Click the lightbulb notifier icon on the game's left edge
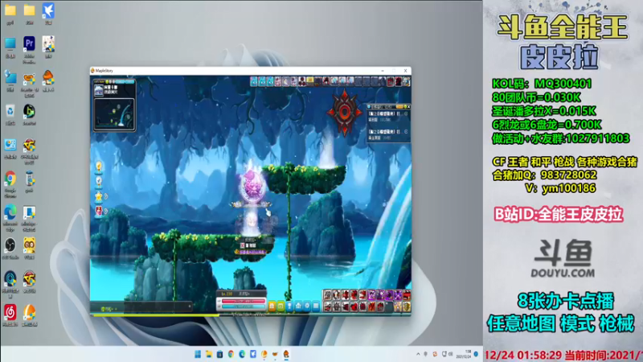Image resolution: width=643 pixels, height=362 pixels. pos(99,166)
